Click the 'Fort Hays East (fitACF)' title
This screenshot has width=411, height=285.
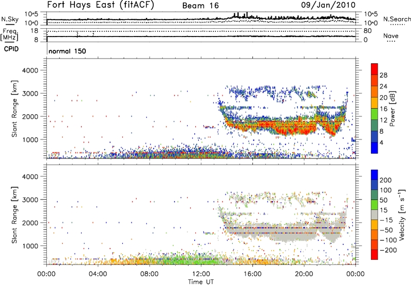point(101,5)
